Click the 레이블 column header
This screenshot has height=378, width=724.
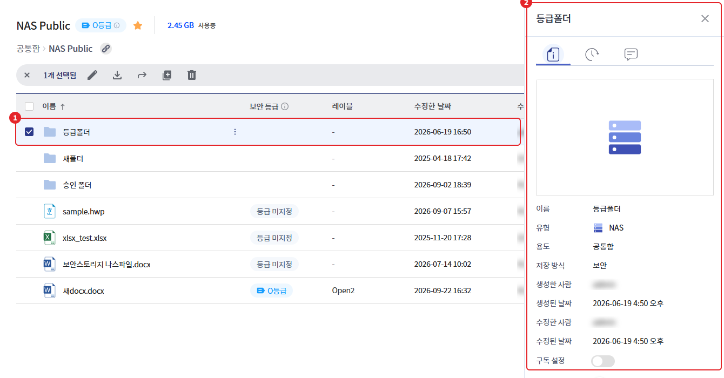[342, 106]
